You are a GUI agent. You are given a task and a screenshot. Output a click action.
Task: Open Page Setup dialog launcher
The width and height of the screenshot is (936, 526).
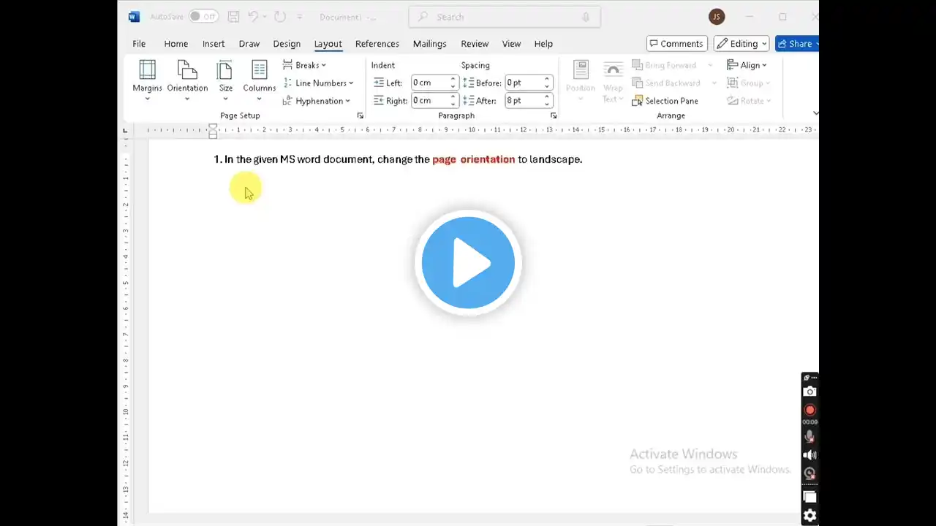[x=360, y=115]
